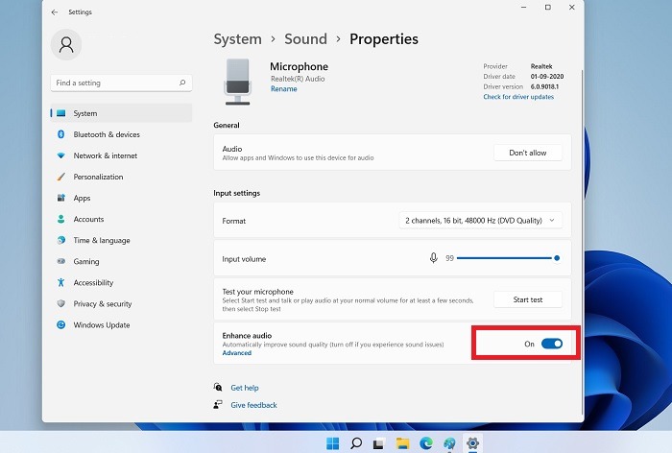Click the back arrow in Settings
This screenshot has width=672, height=453.
click(55, 12)
